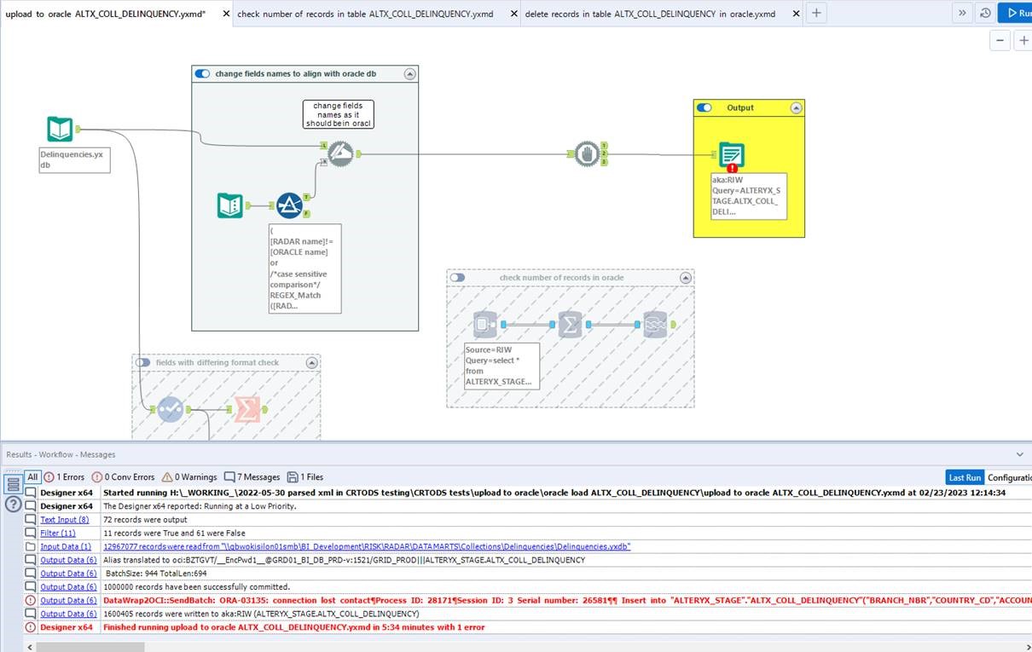This screenshot has width=1032, height=652.
Task: Collapse the change fields names container
Action: click(x=410, y=73)
